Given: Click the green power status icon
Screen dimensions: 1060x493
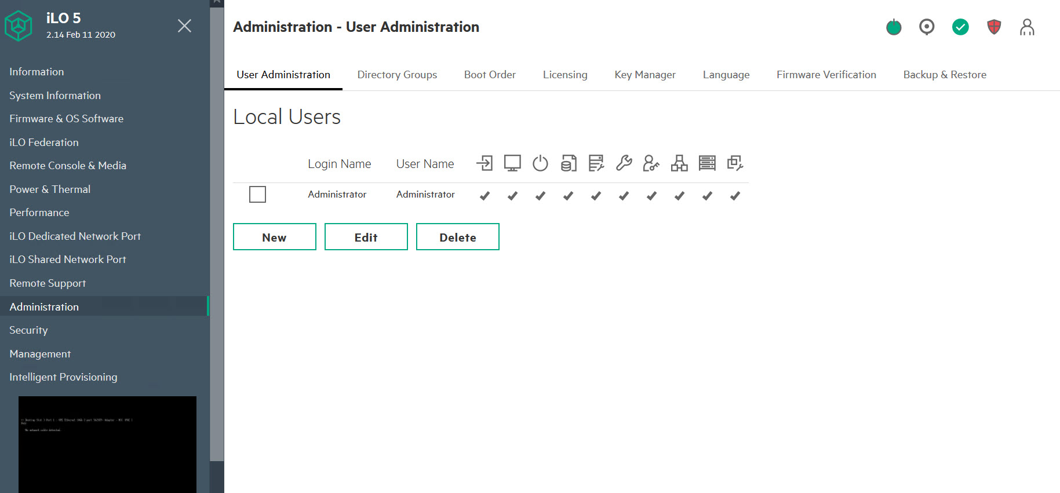Looking at the screenshot, I should tap(894, 27).
